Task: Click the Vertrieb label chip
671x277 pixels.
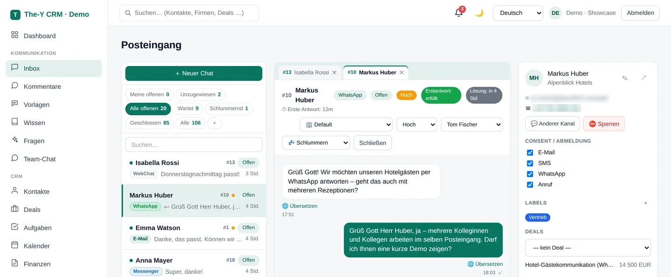Action: pos(538,218)
